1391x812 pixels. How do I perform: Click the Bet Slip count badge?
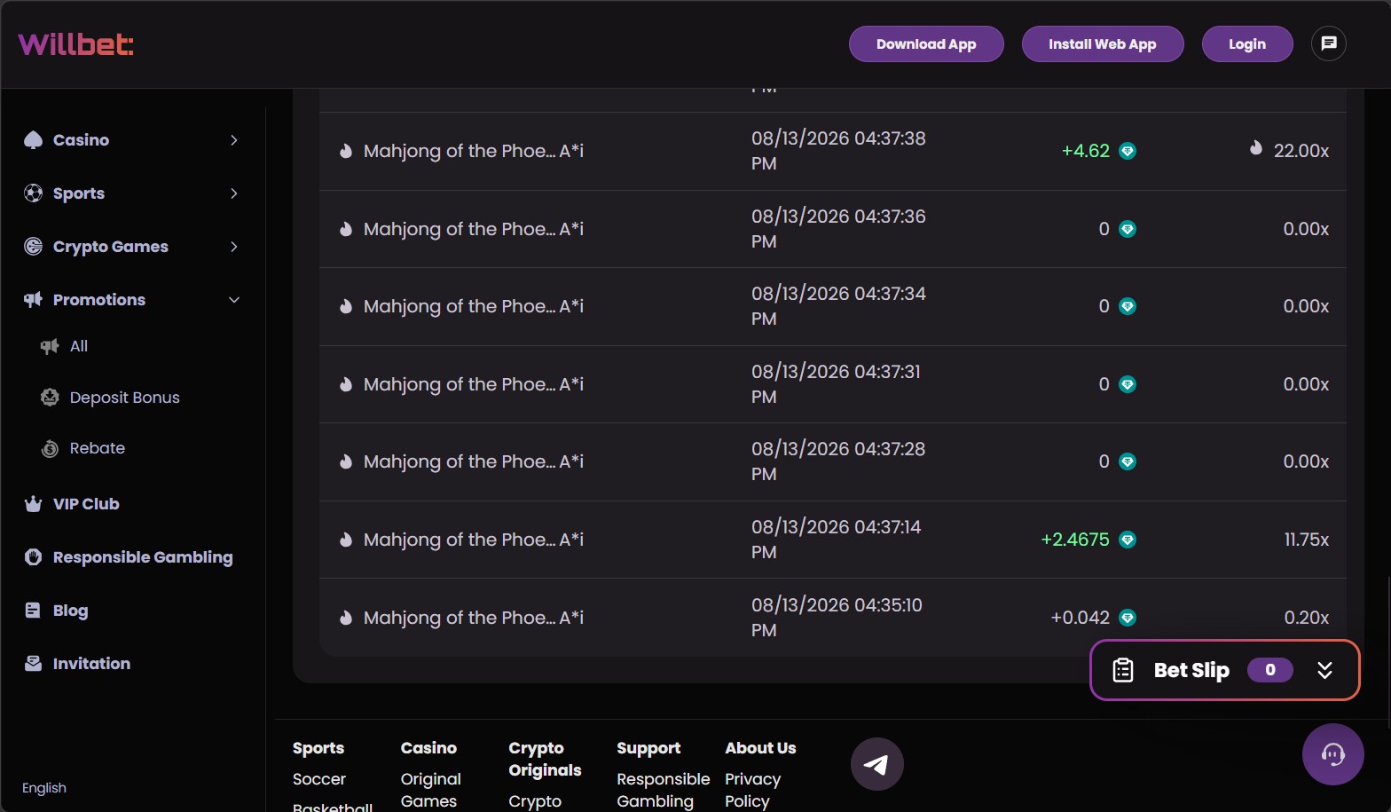pos(1270,670)
